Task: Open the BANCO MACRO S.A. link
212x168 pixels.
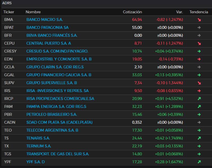Action: [x=45, y=20]
